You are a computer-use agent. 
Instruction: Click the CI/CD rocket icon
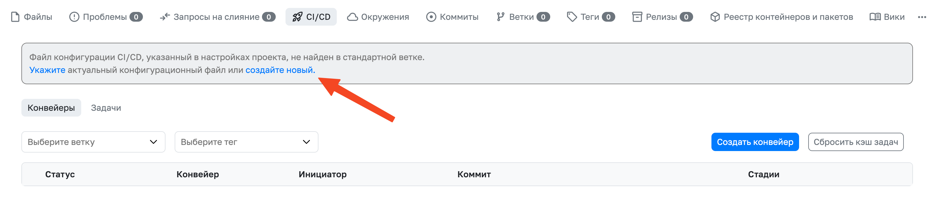[297, 17]
